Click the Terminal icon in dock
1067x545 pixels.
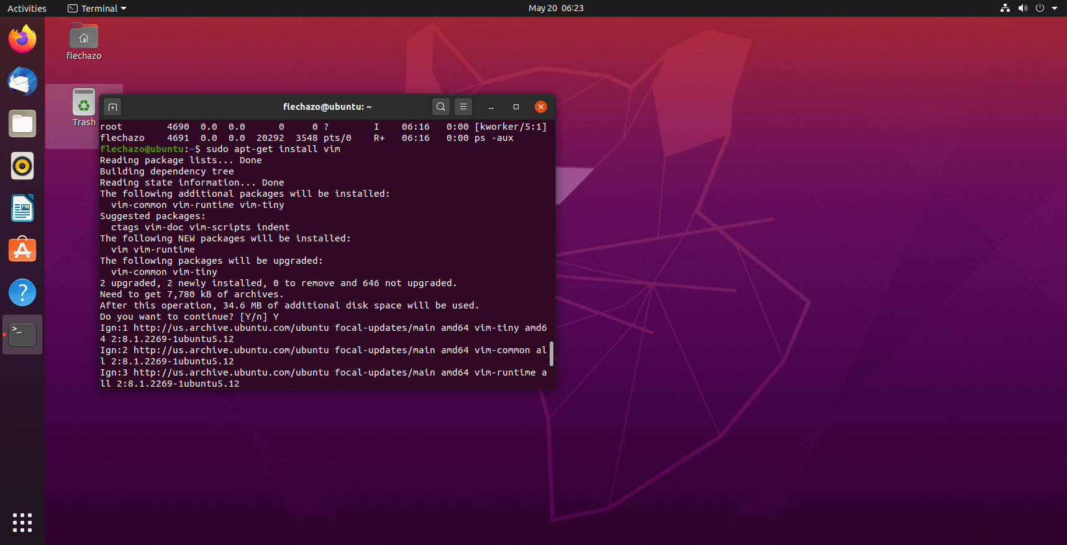coord(22,335)
